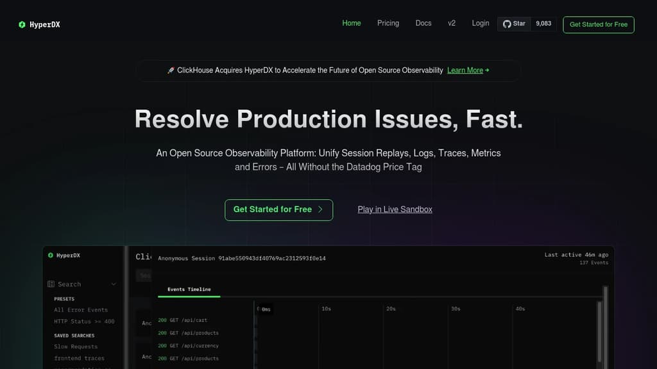Open the Docs nav item
657x369 pixels.
[x=423, y=24]
